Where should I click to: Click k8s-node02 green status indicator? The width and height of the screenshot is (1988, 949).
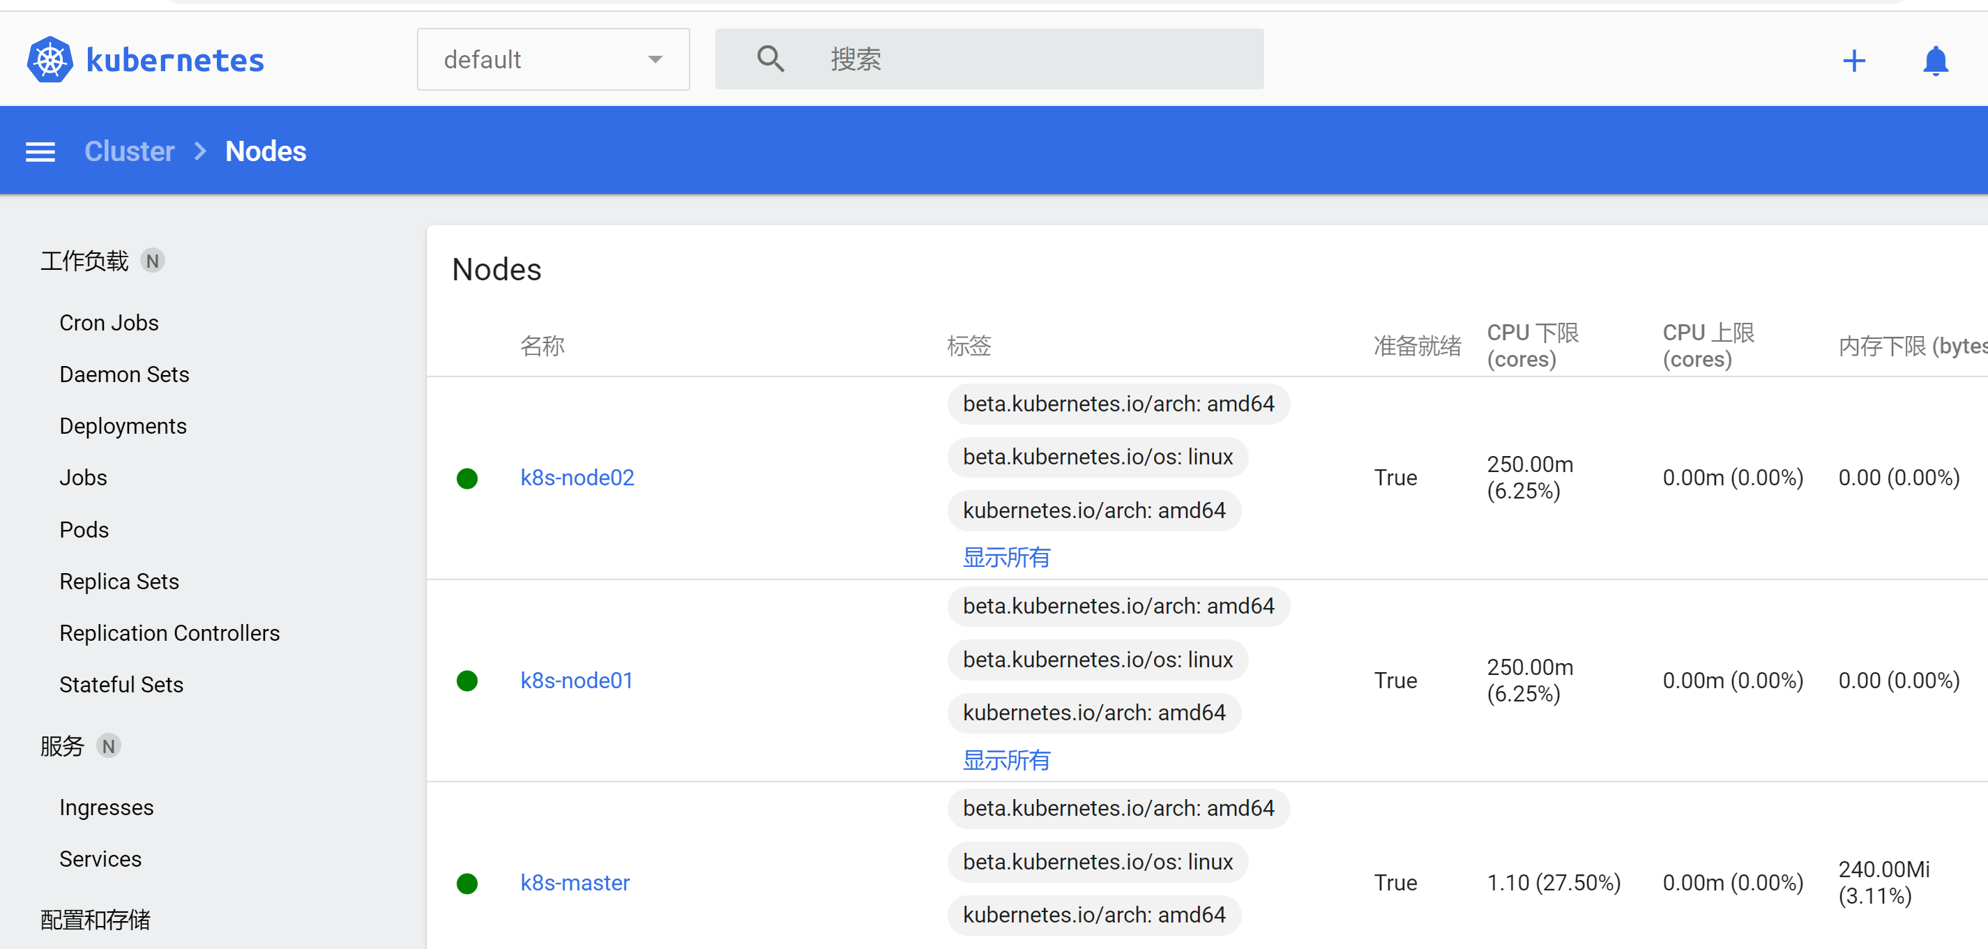tap(467, 478)
